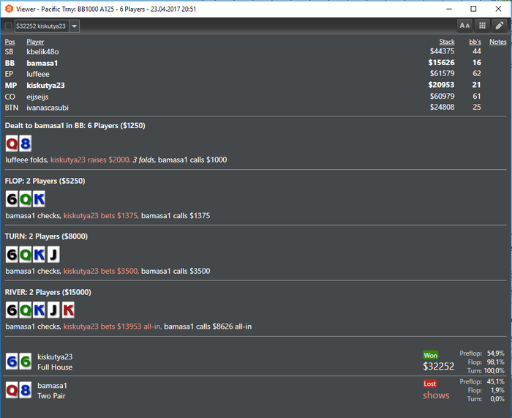Click the 'Full House' hand label

[55, 367]
